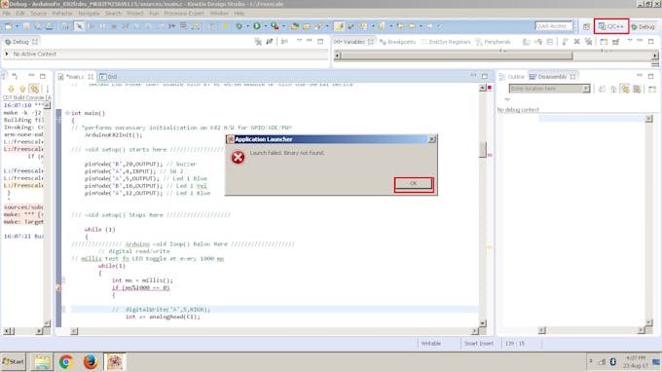This screenshot has height=372, width=662.
Task: Open the Project menu
Action: (x=135, y=14)
